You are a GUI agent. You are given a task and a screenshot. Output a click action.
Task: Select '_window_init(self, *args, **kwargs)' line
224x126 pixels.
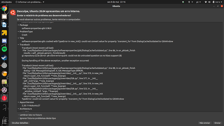pos(41,91)
